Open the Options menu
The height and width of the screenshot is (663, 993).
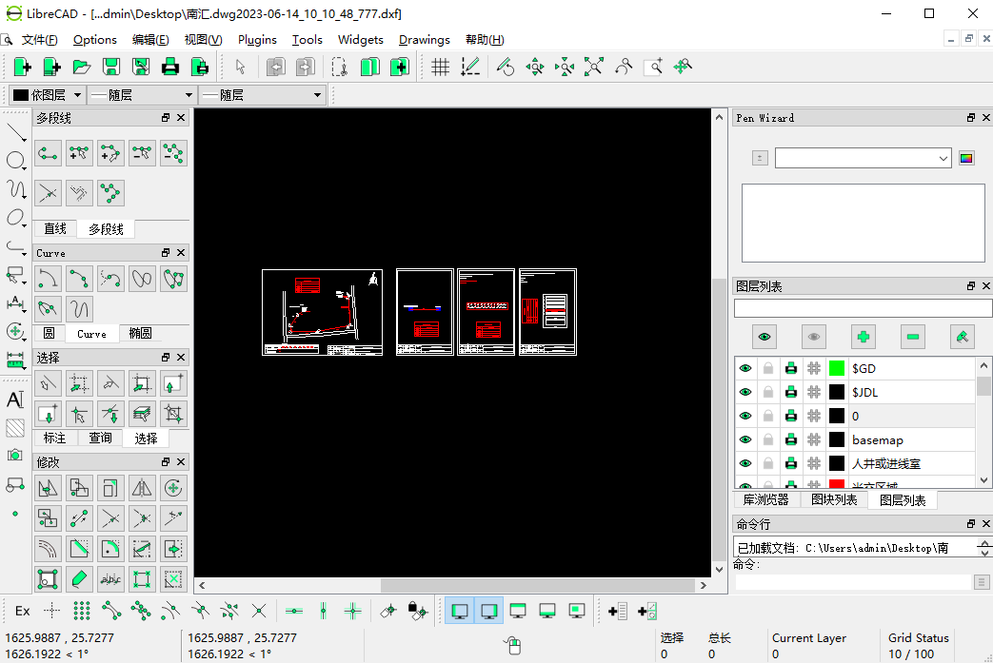click(95, 39)
